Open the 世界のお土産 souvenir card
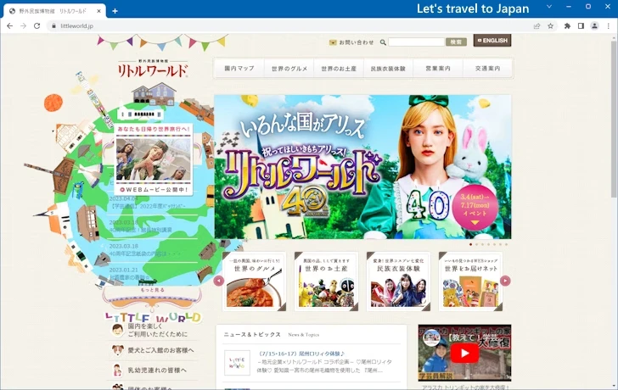Viewport: 618px width, 390px height. [x=326, y=281]
